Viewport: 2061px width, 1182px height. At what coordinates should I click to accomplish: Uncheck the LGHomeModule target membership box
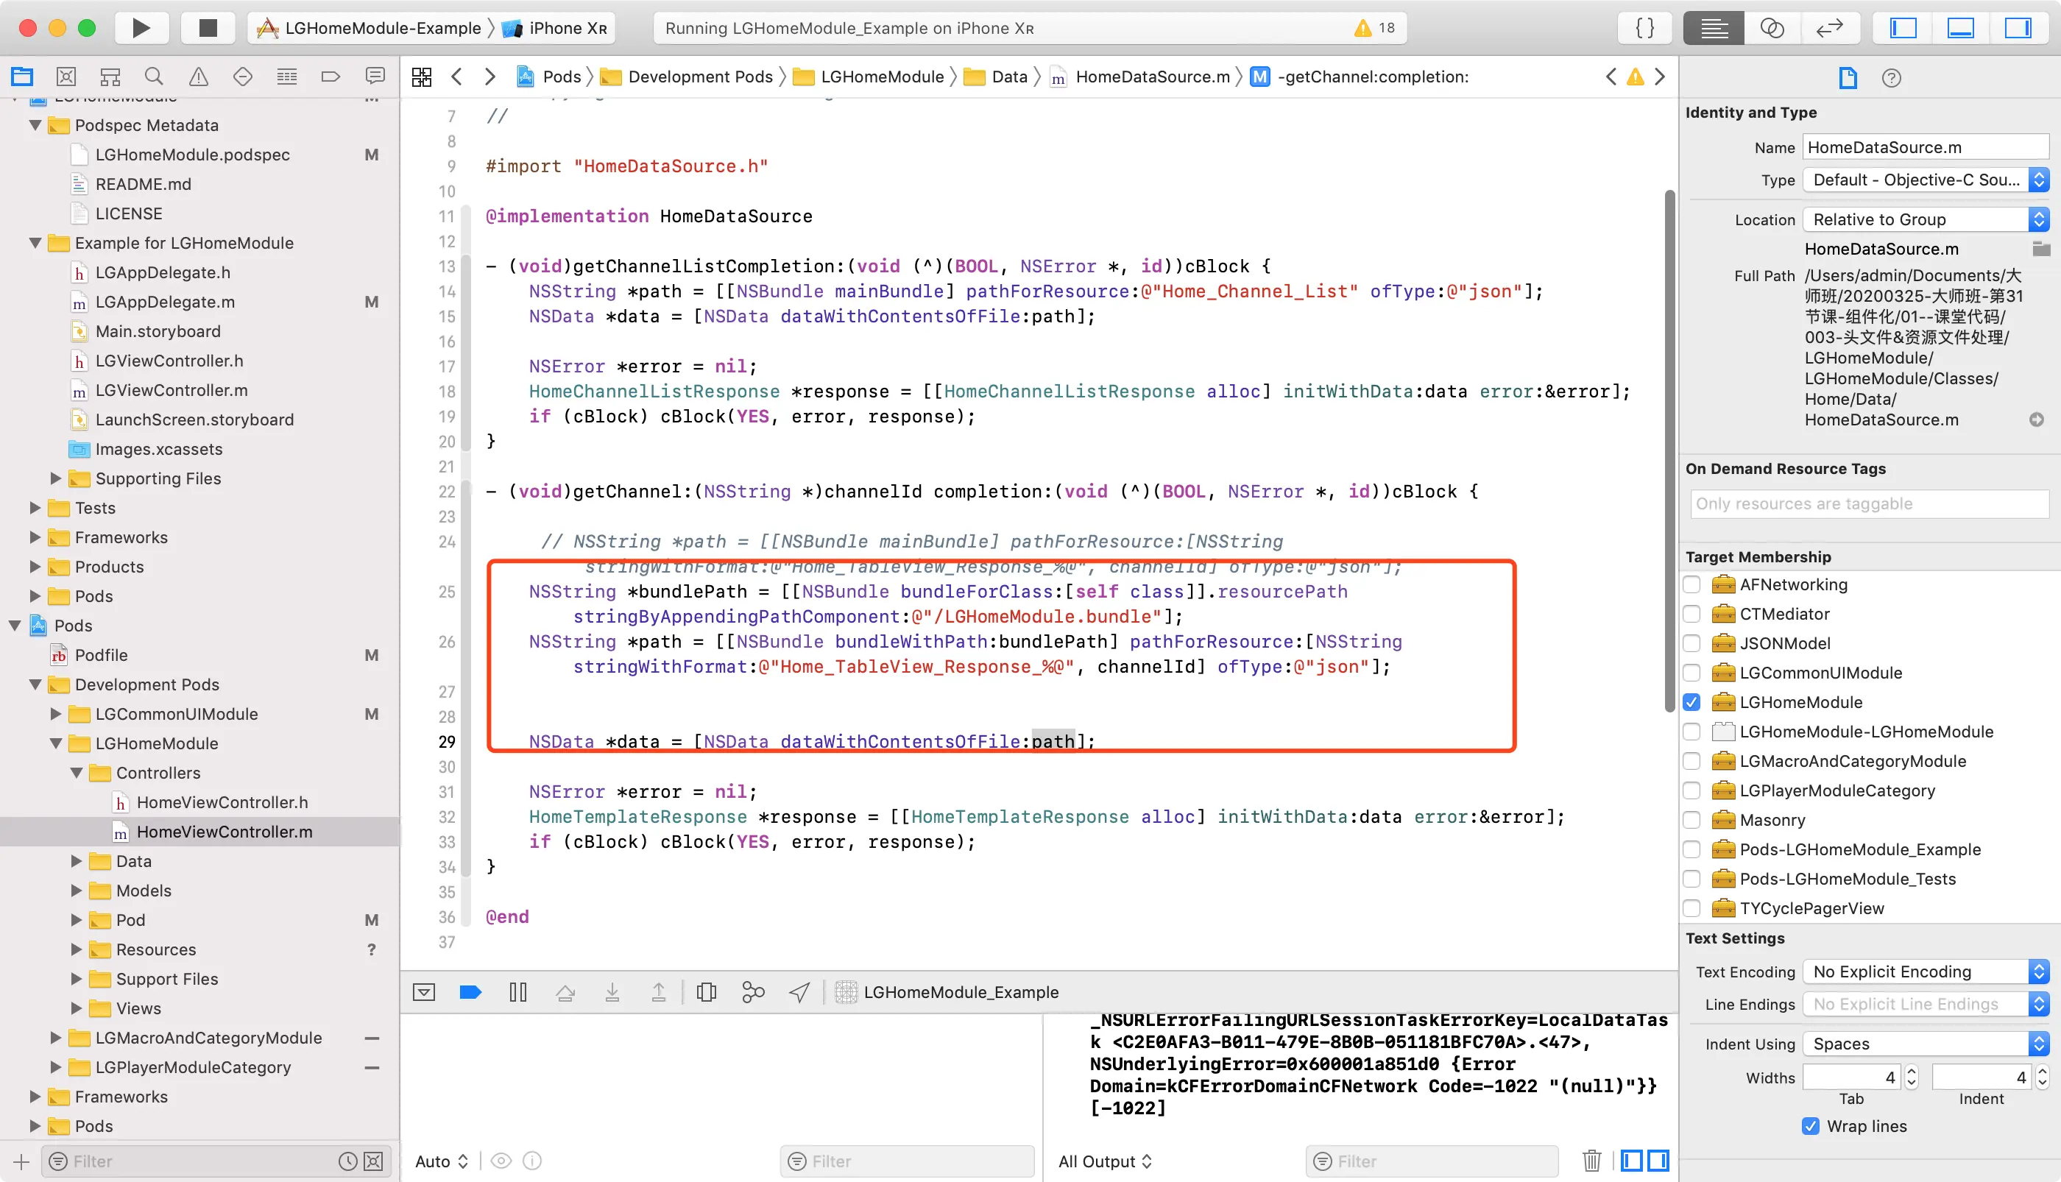point(1691,702)
